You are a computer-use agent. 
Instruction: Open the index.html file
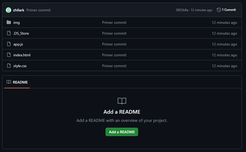pyautogui.click(x=22, y=55)
